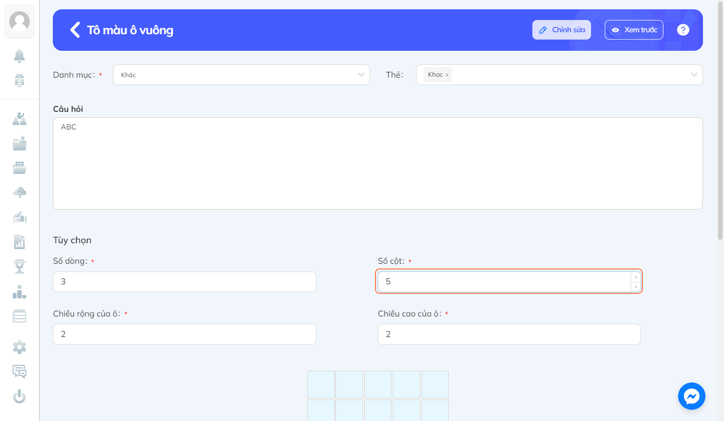This screenshot has width=724, height=421.
Task: Open the trophy icon in sidebar
Action: coord(20,266)
